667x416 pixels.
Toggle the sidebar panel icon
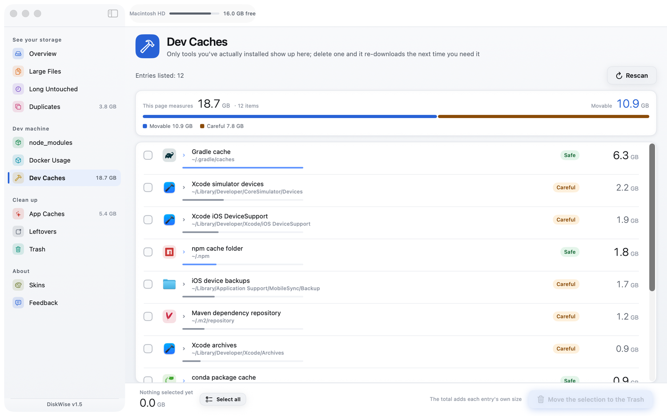(113, 13)
